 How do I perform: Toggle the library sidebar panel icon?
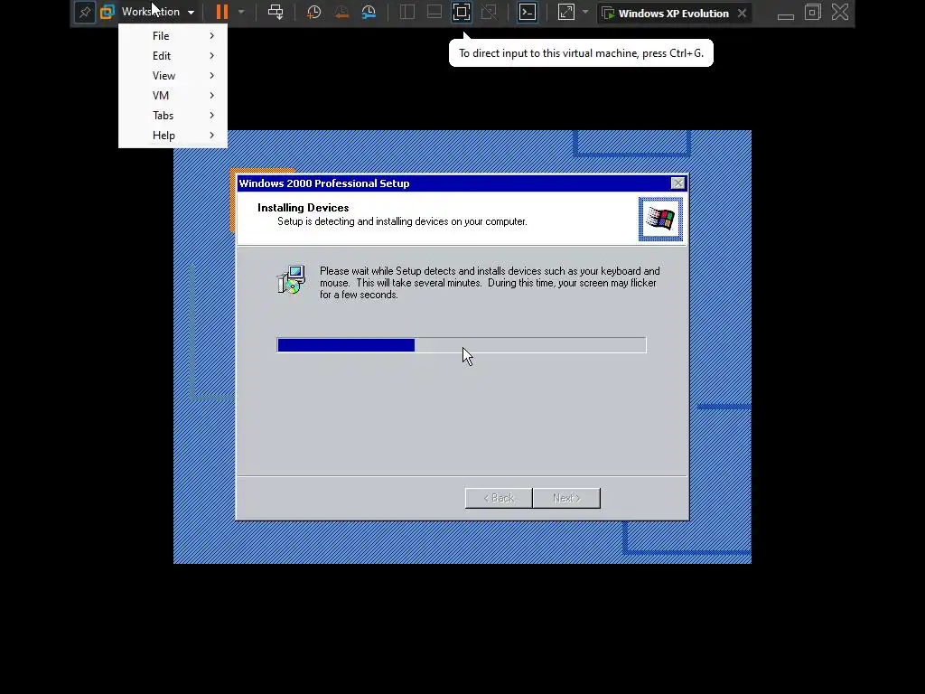407,12
